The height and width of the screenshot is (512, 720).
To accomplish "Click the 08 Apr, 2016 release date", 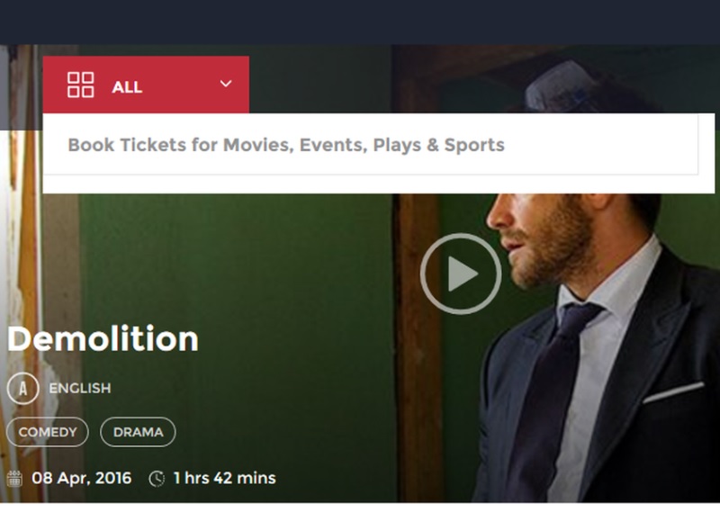I will [x=81, y=478].
